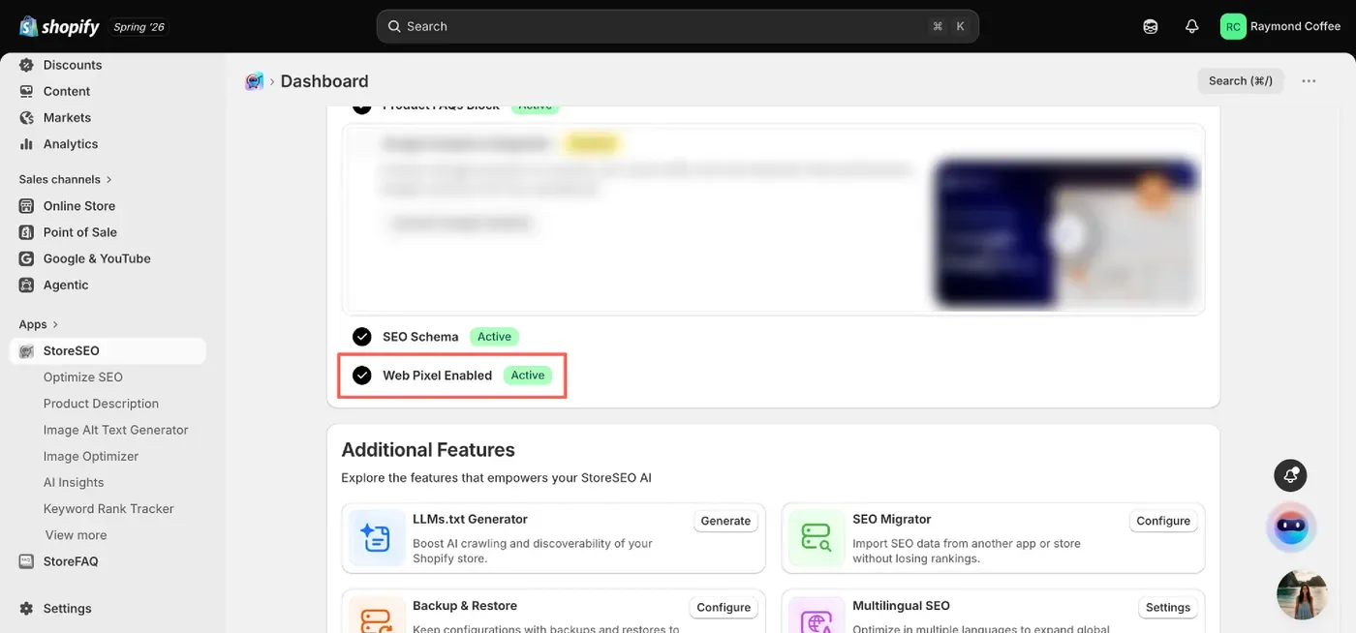The image size is (1356, 633).
Task: Click the Agentic channel icon
Action: point(26,285)
